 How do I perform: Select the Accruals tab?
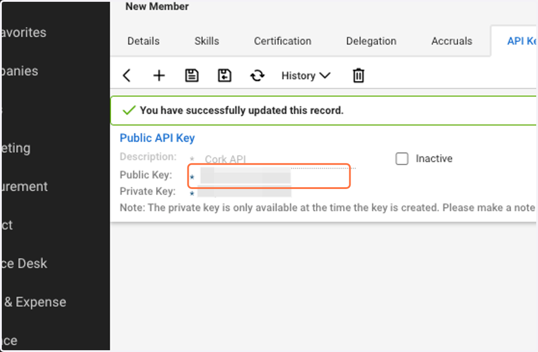(x=451, y=41)
